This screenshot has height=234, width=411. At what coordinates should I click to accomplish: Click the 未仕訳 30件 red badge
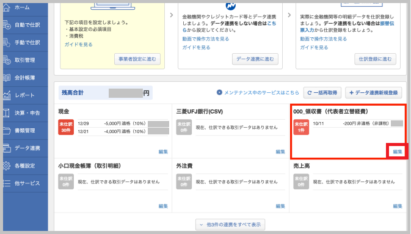click(x=66, y=127)
